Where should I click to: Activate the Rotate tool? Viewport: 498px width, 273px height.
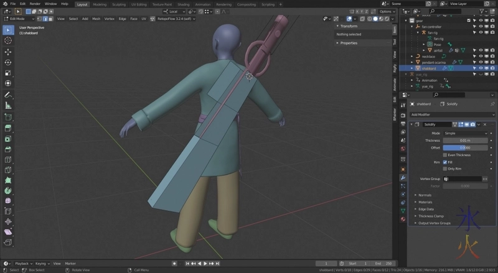point(8,62)
